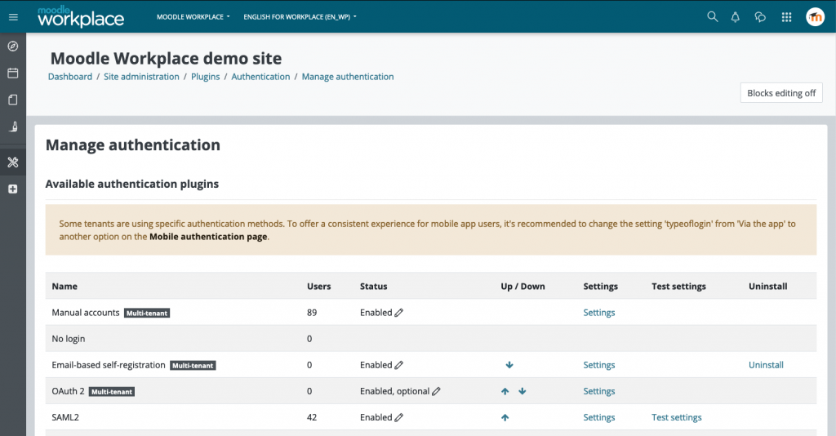Click the Blocks editing off button
Viewport: 836px width, 436px height.
pos(781,93)
